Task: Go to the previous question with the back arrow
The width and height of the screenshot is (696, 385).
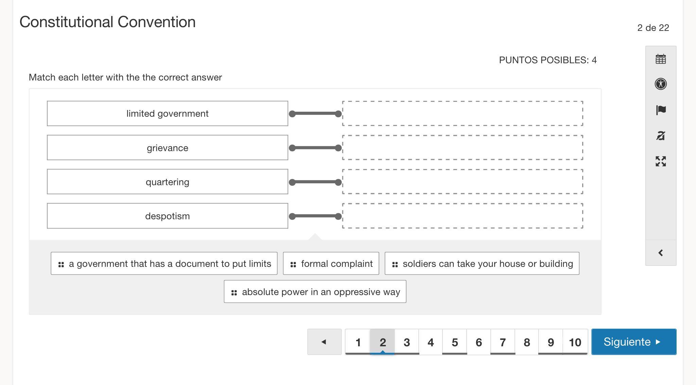Action: [x=324, y=342]
